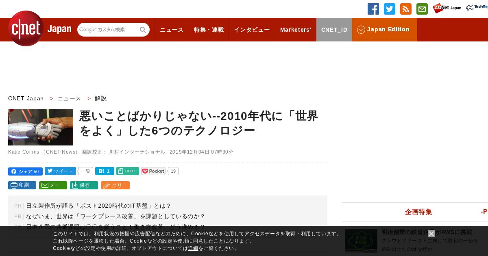Save article to Pocket
Image resolution: width=488 pixels, height=256 pixels.
point(153,171)
